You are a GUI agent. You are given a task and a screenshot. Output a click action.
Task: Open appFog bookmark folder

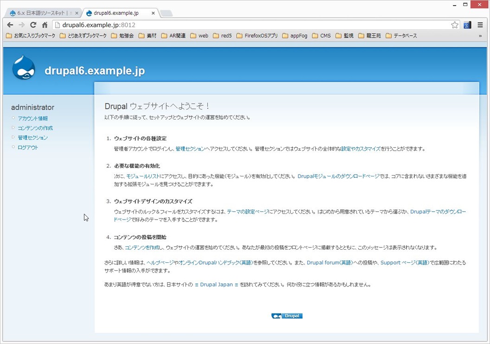tap(295, 36)
